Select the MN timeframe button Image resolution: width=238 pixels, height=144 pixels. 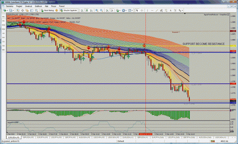pos(3,50)
